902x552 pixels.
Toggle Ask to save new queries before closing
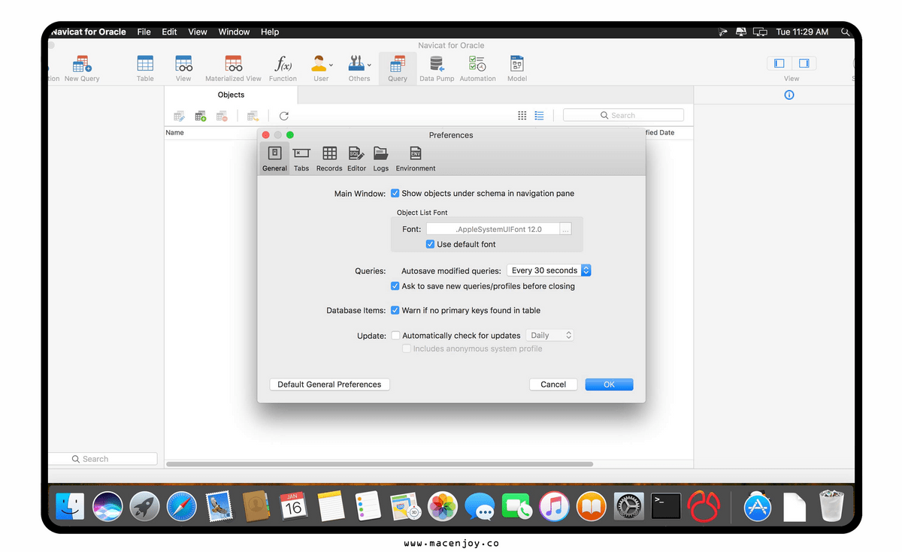(x=395, y=286)
